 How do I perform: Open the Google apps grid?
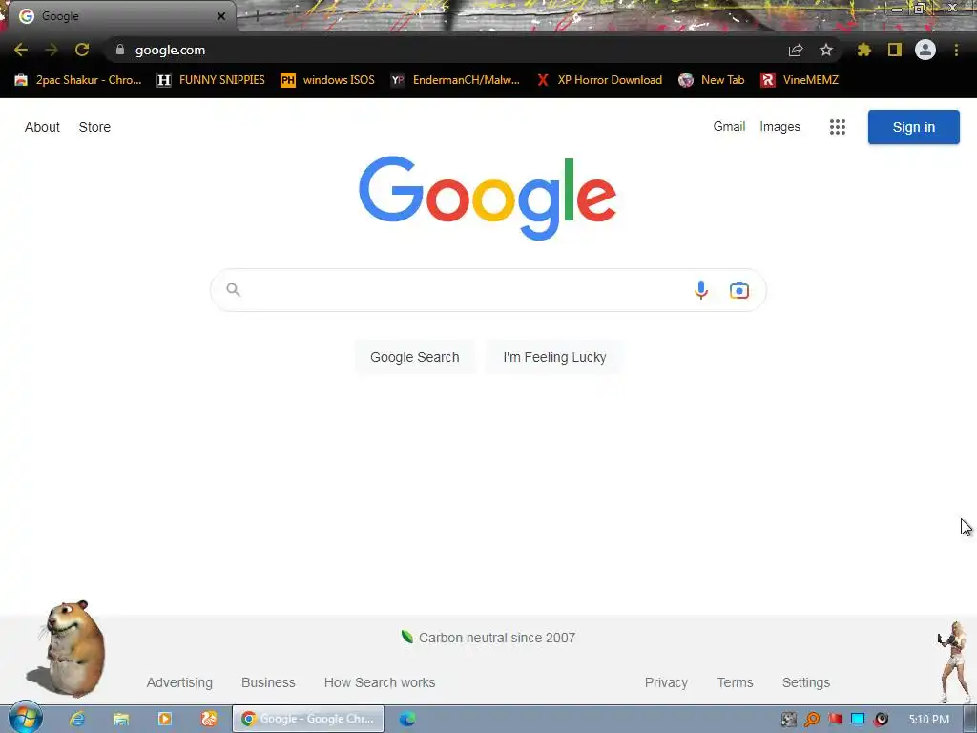(838, 127)
